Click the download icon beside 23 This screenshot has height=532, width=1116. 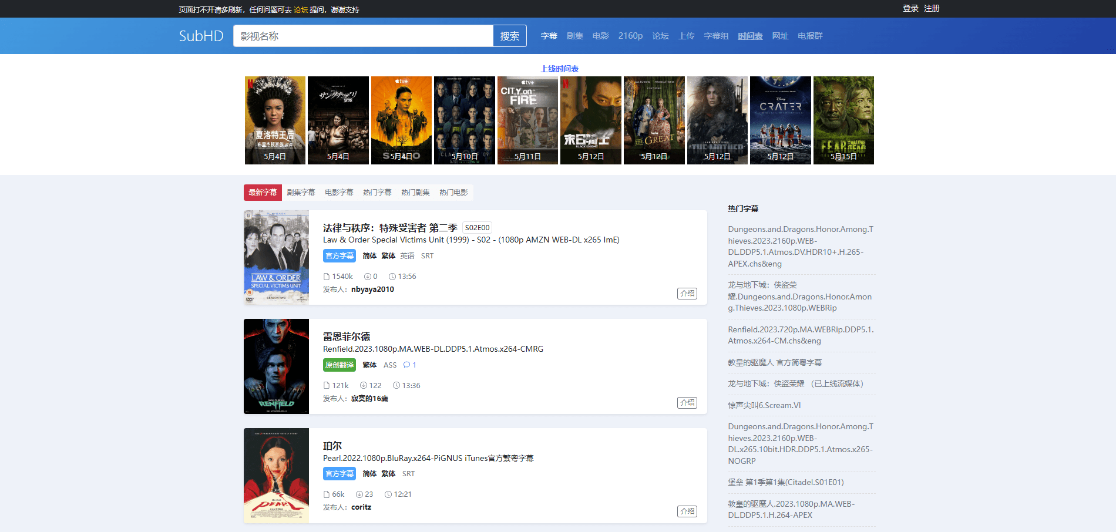tap(359, 494)
